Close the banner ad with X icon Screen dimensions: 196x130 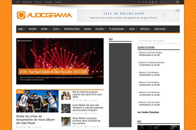(x=179, y=10)
